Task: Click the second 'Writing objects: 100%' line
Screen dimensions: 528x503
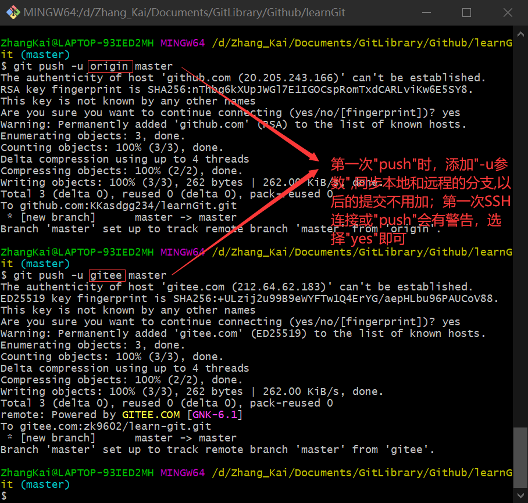Action: [192, 391]
